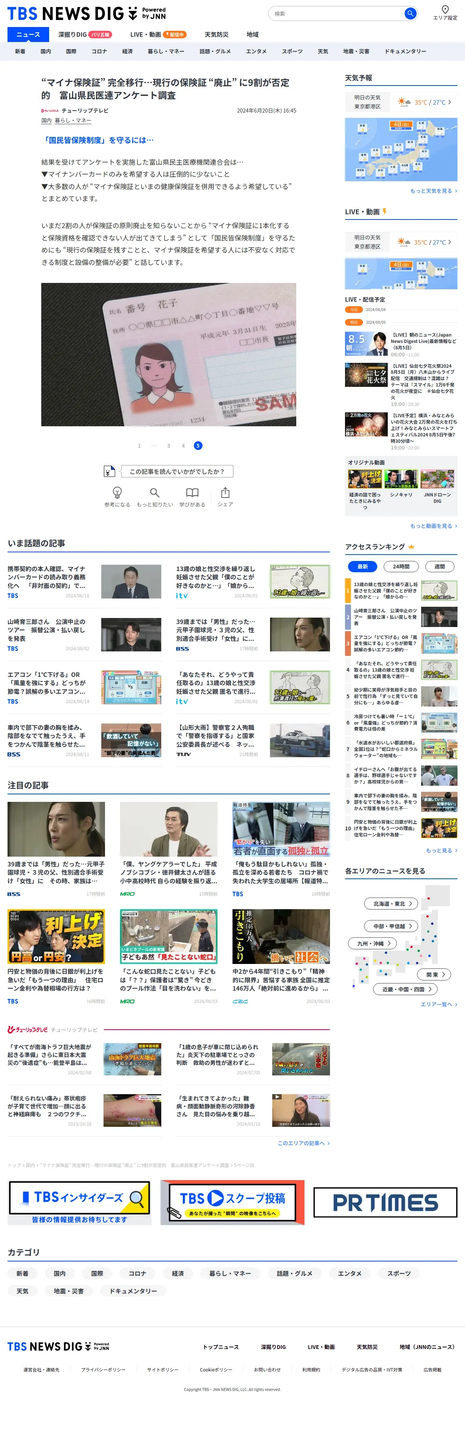Screen dimensions: 465x1442
Task: Click the もっと知りたい magnifier icon
Action: tap(154, 493)
